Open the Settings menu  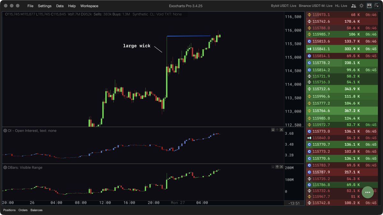[x=45, y=6]
